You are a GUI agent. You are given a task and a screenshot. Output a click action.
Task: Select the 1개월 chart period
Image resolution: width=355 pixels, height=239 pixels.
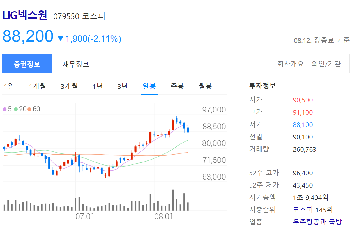point(38,86)
